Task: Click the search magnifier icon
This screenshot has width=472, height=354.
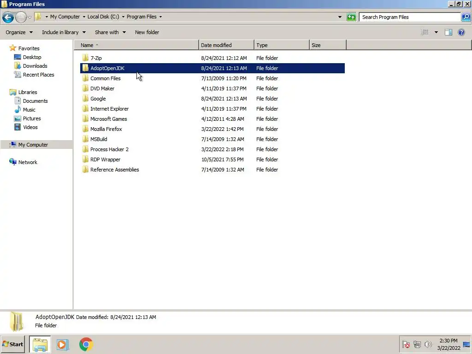Action: [x=466, y=17]
